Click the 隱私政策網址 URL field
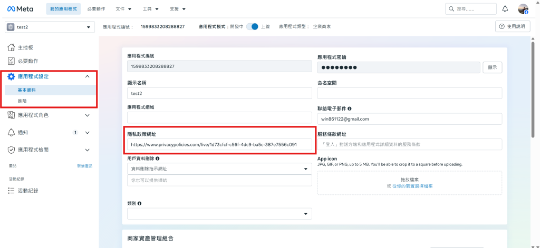This screenshot has height=248, width=540. pos(219,145)
